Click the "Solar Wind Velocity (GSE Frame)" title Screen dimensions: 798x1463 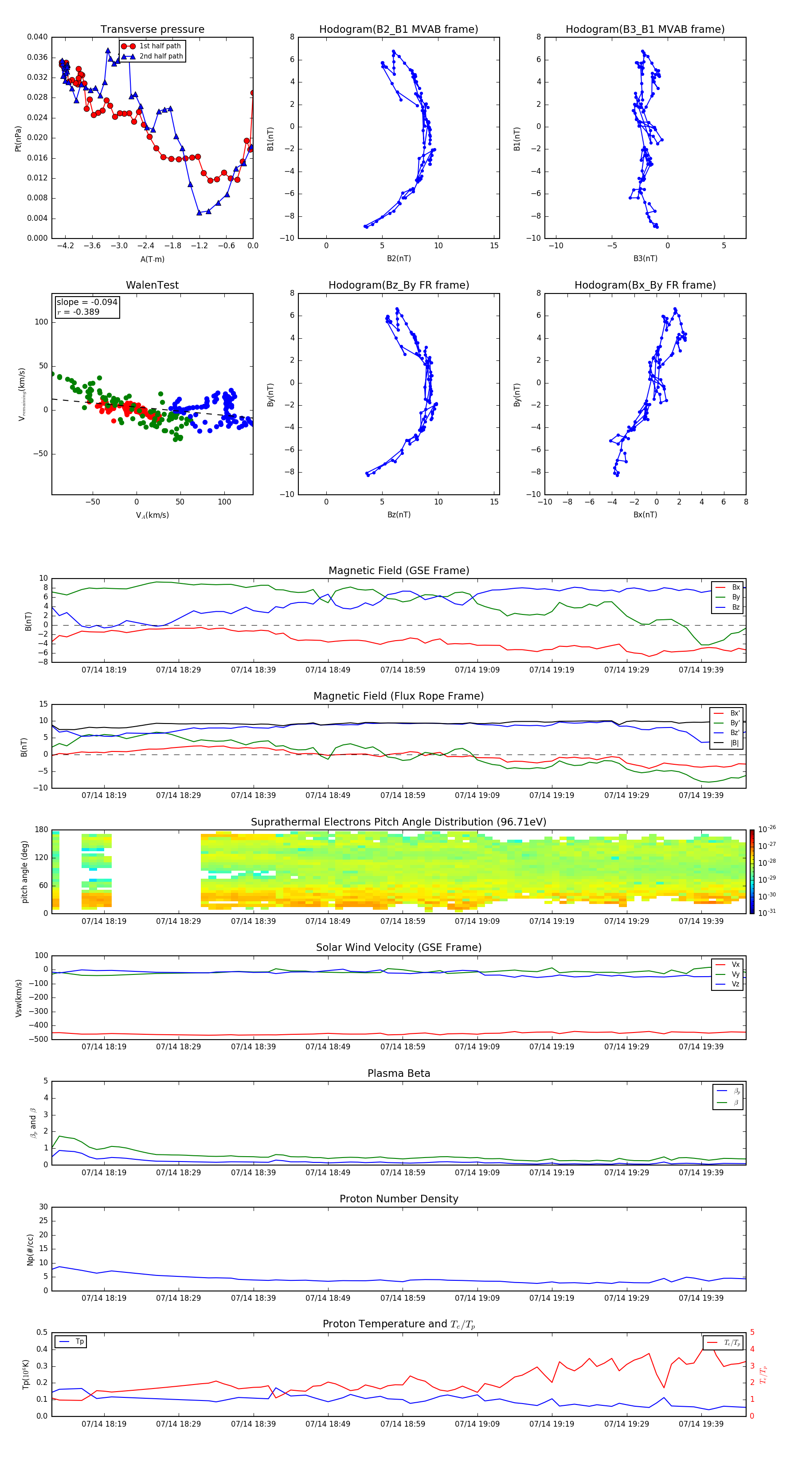tap(399, 948)
